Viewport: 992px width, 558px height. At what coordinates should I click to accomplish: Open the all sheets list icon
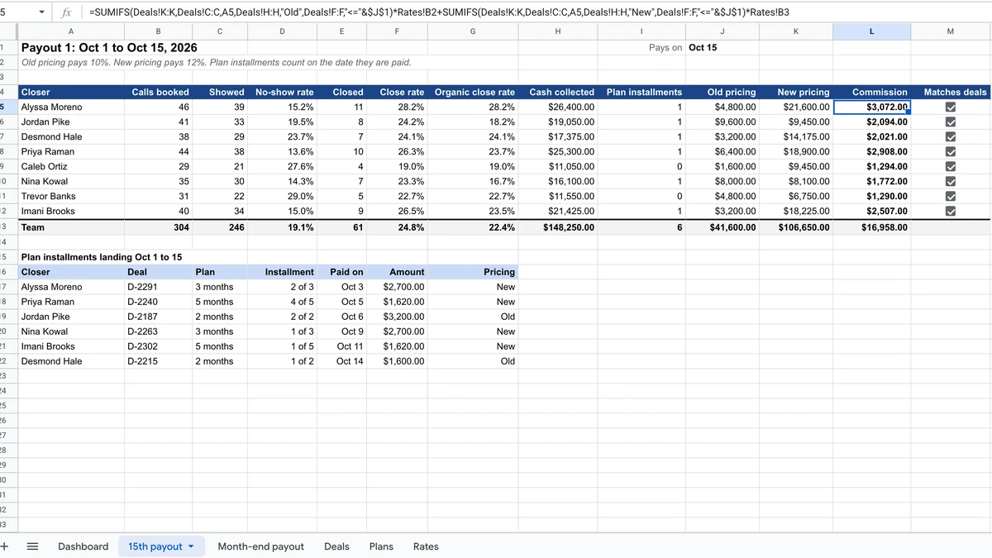[33, 546]
